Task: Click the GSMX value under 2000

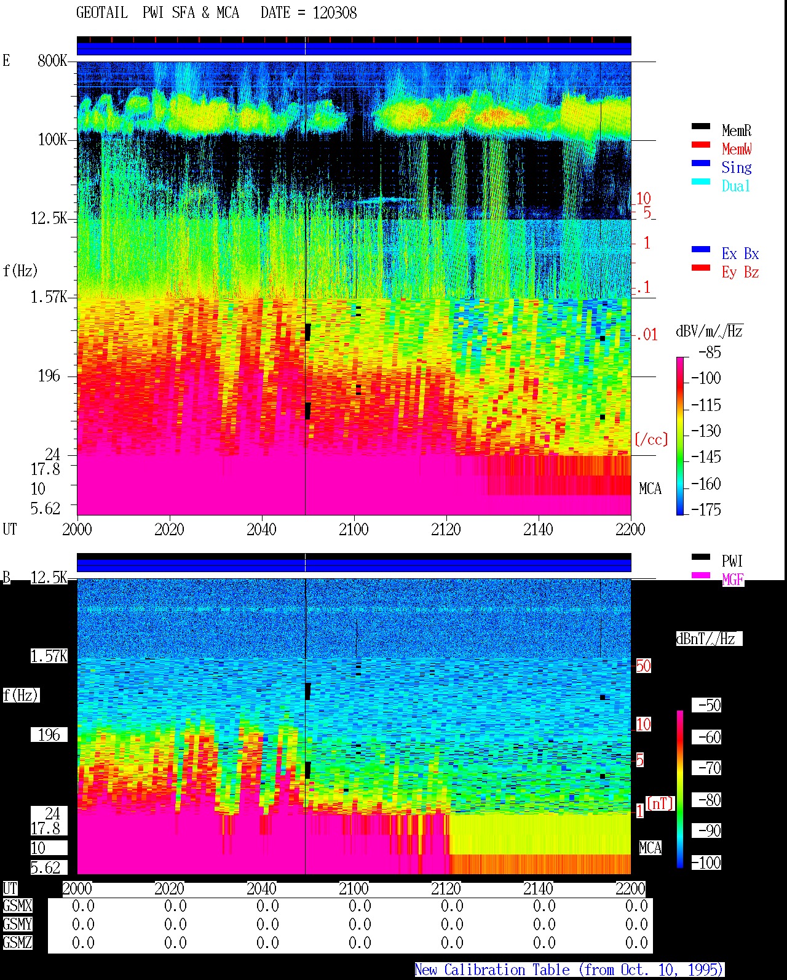Action: tap(83, 906)
